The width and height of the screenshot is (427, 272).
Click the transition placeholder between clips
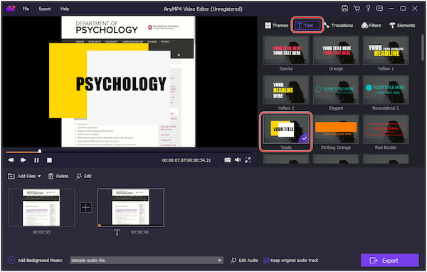click(86, 207)
